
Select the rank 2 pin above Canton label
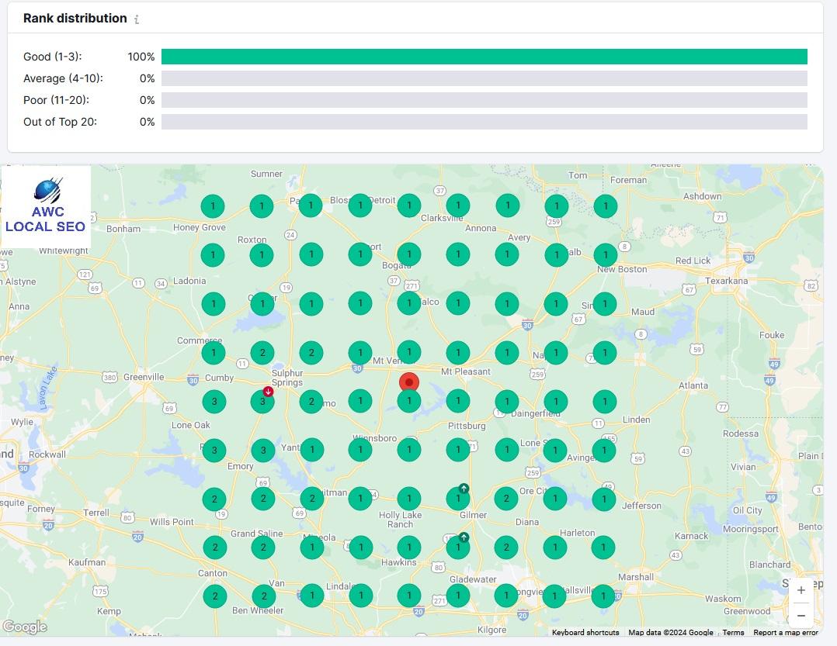click(x=214, y=548)
